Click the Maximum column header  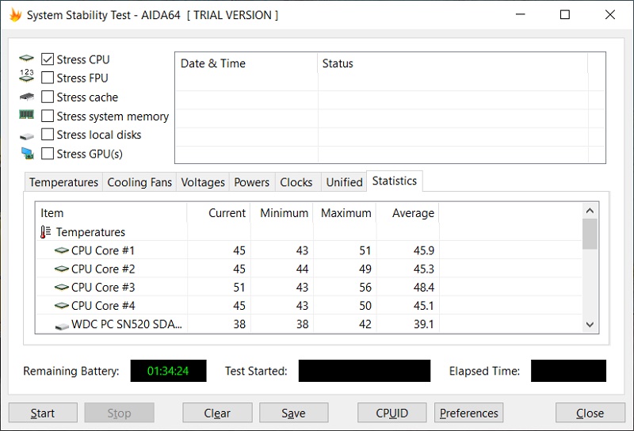click(346, 212)
